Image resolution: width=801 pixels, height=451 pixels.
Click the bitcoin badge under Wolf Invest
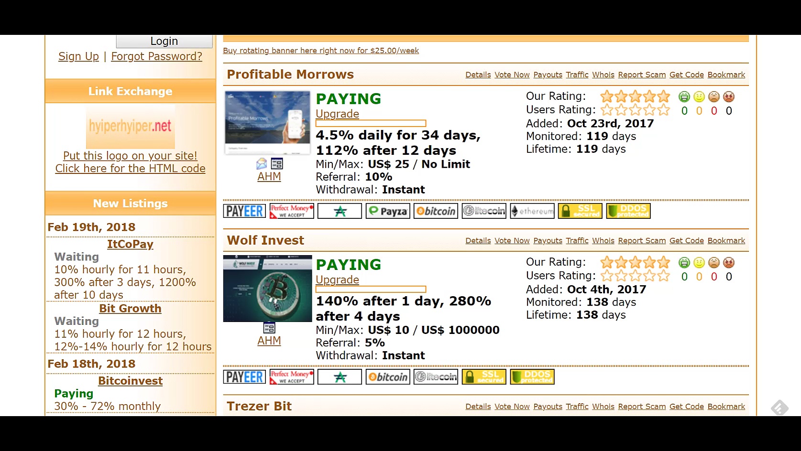[x=388, y=377]
